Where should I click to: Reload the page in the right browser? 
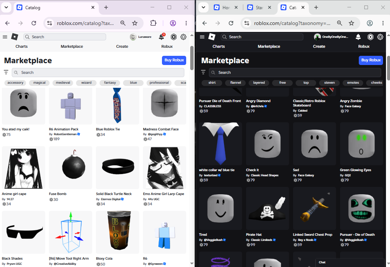(231, 23)
